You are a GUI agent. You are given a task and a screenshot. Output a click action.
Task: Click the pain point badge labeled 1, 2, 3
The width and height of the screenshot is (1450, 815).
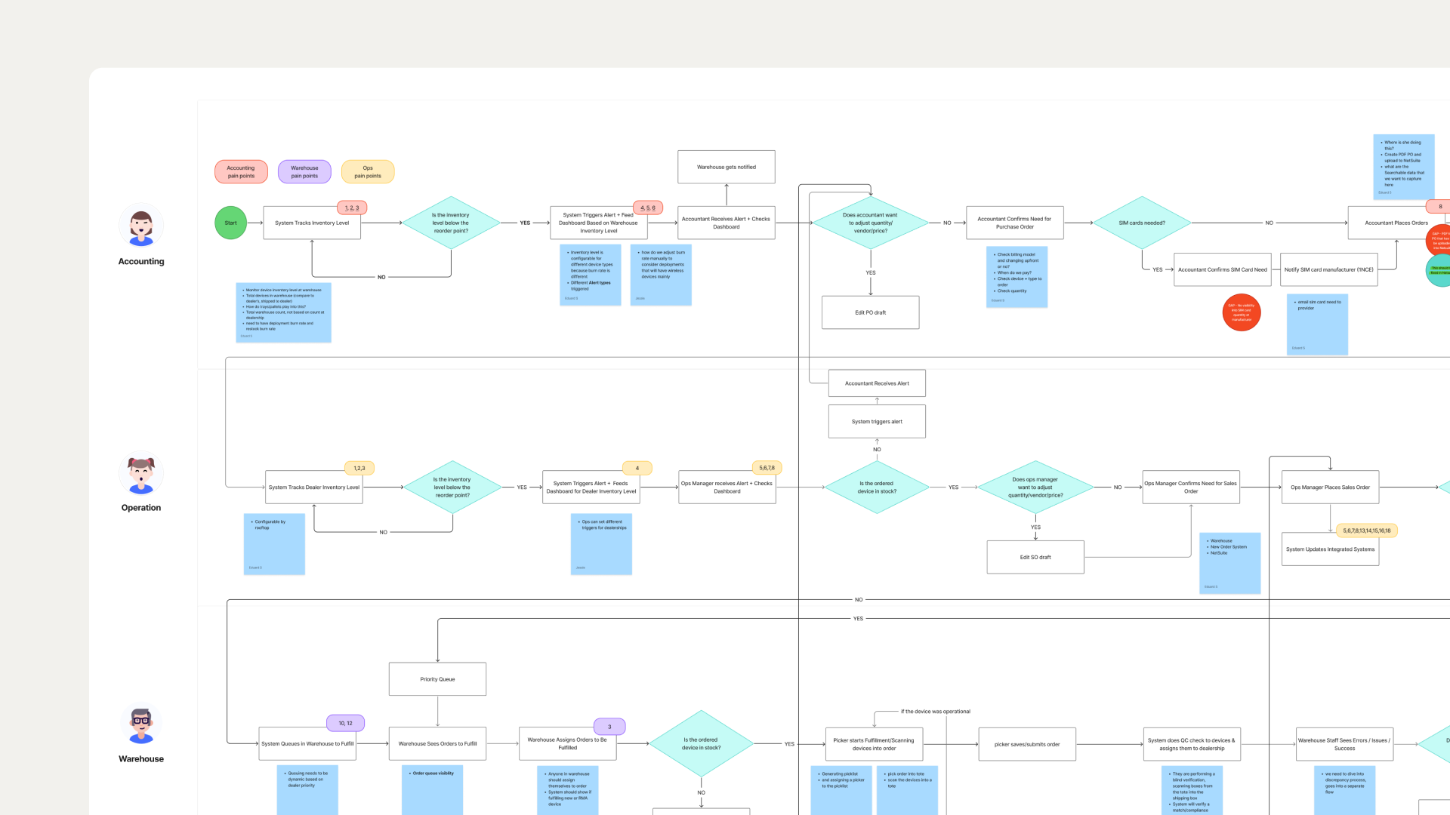pos(352,208)
